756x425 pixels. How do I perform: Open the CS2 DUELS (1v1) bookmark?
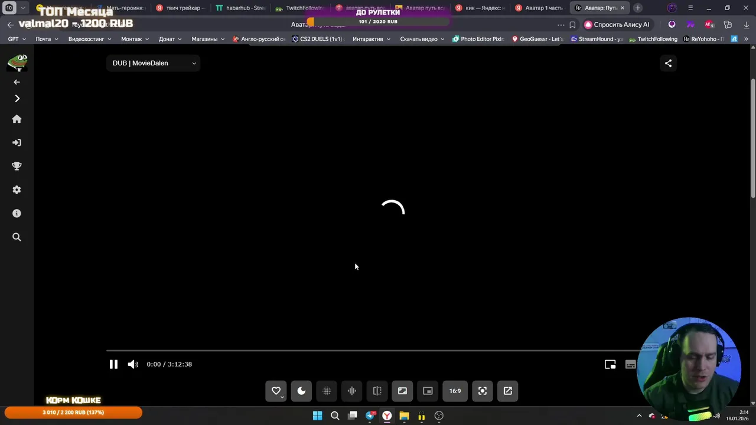coord(318,39)
